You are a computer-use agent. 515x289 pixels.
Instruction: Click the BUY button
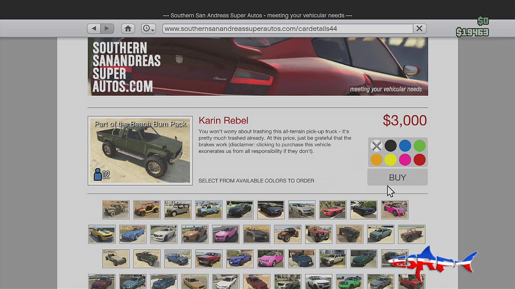coord(398,177)
